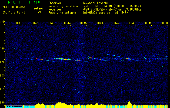Click the 0841 time marker
The height and width of the screenshot is (108, 170).
click(19, 23)
